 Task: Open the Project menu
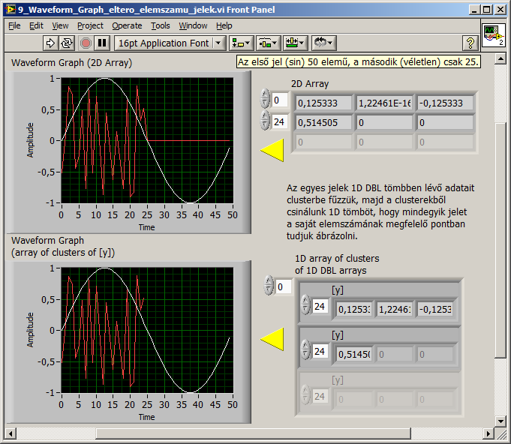90,25
